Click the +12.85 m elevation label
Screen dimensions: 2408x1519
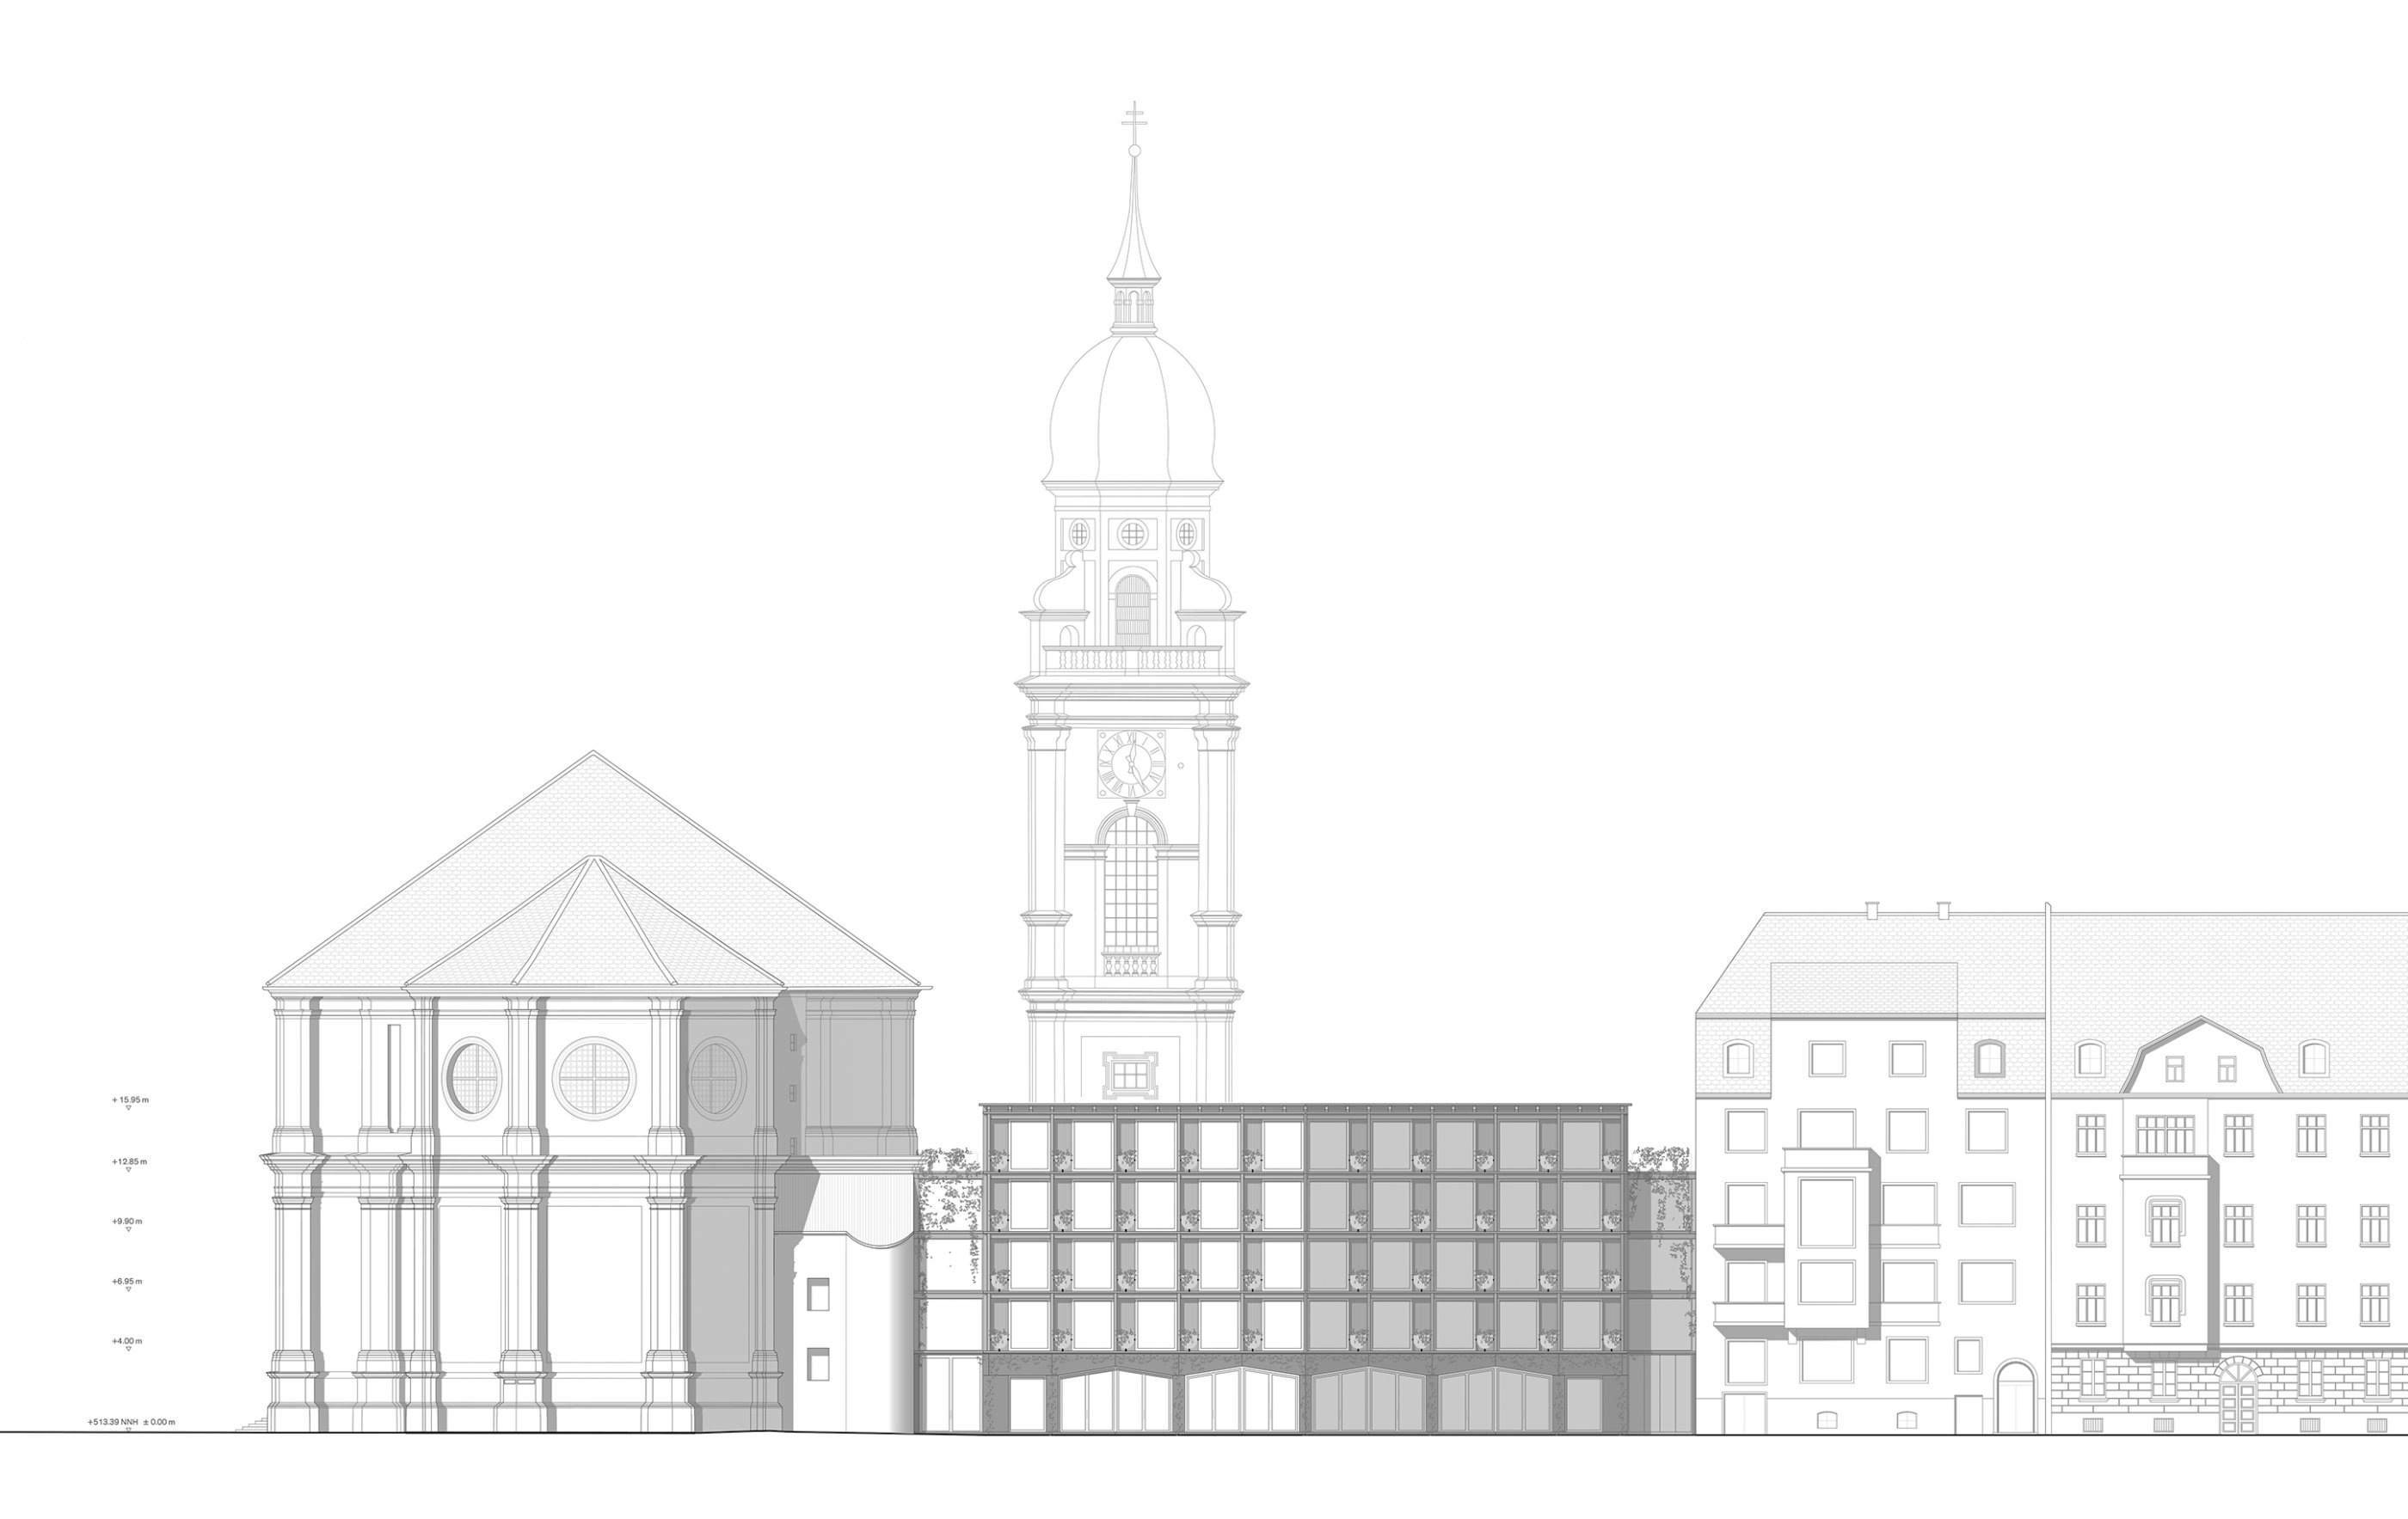(130, 1161)
